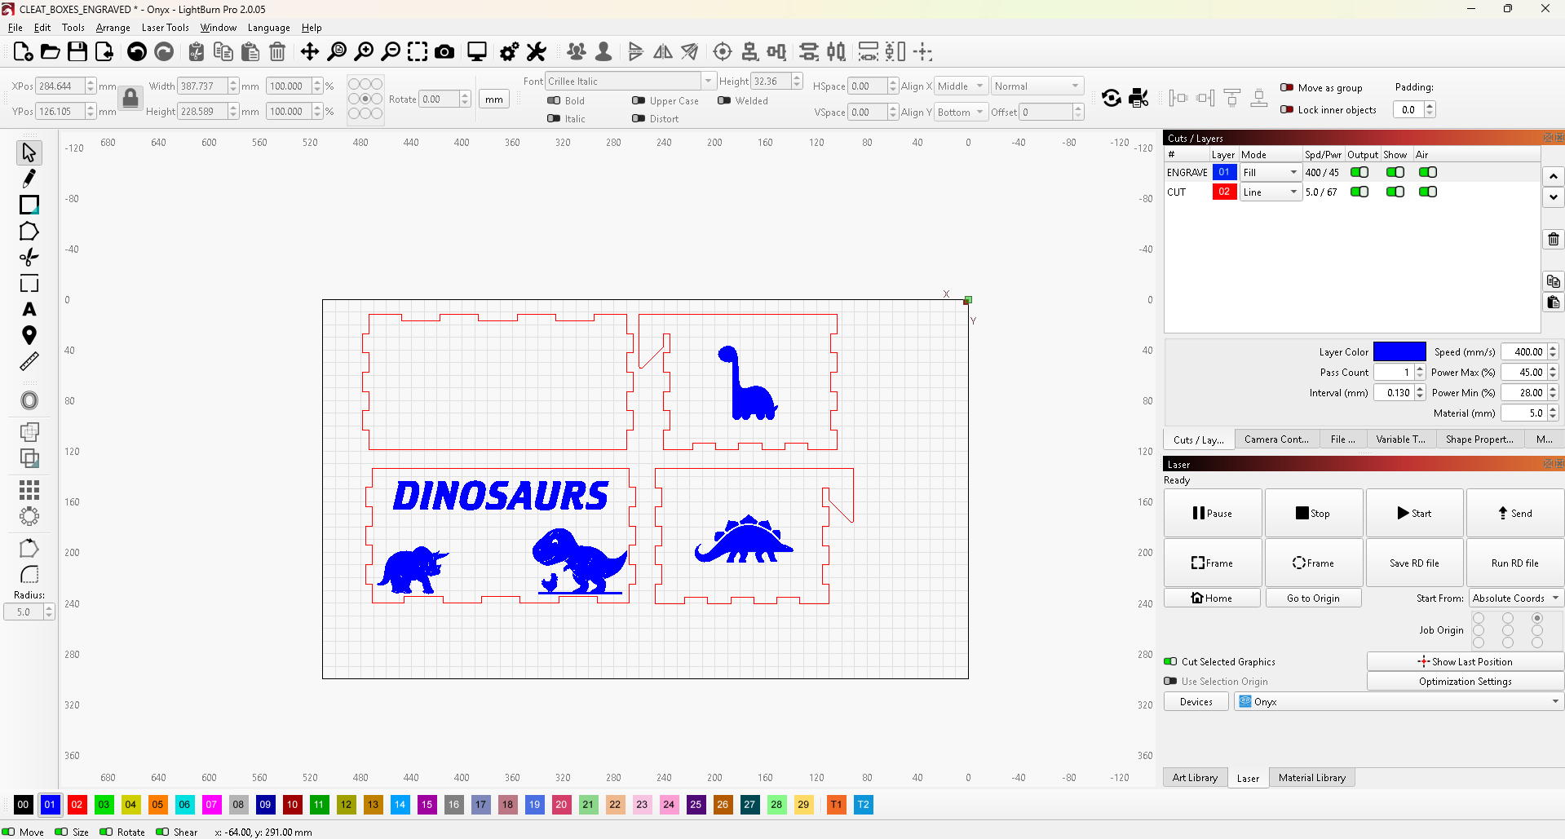Click the Save file icon
Screen dimensions: 1565x839
pos(77,52)
